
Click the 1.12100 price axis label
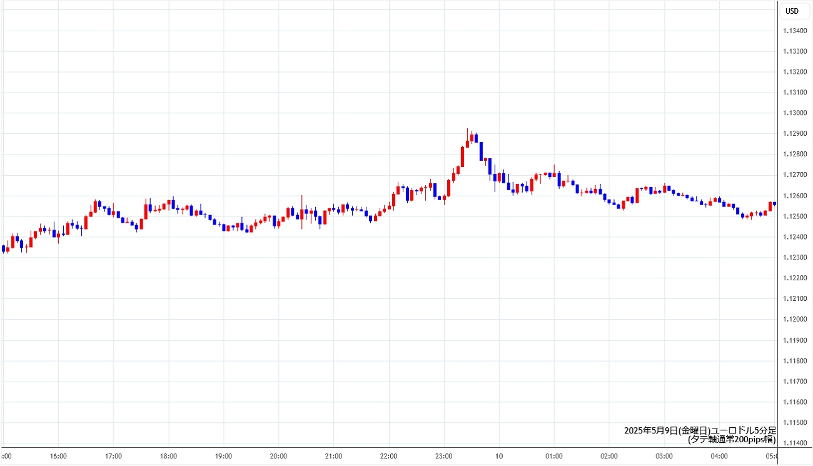794,300
